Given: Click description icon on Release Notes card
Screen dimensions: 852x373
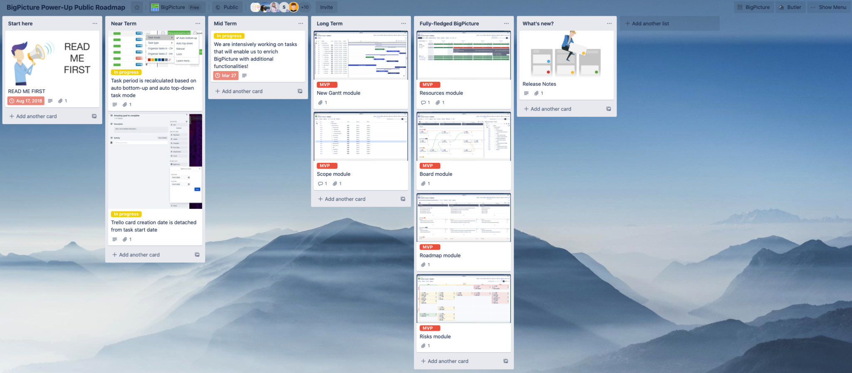Looking at the screenshot, I should 526,93.
